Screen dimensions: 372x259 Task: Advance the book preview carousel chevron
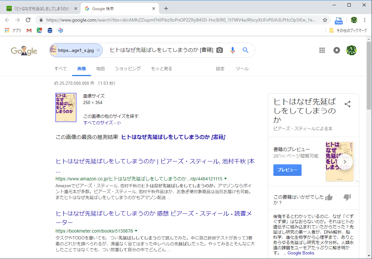(x=345, y=161)
